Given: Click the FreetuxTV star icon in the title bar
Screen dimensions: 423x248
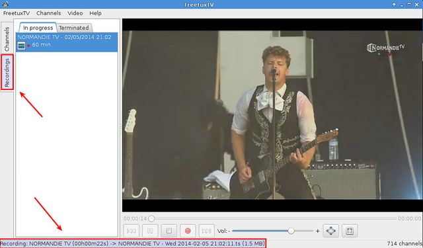Looking at the screenshot, I should [5, 4].
